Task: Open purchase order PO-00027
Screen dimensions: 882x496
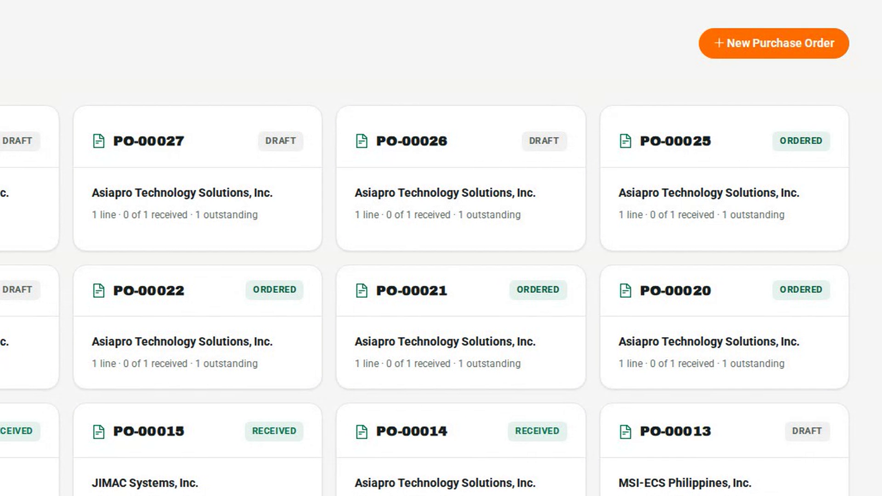Action: [149, 141]
